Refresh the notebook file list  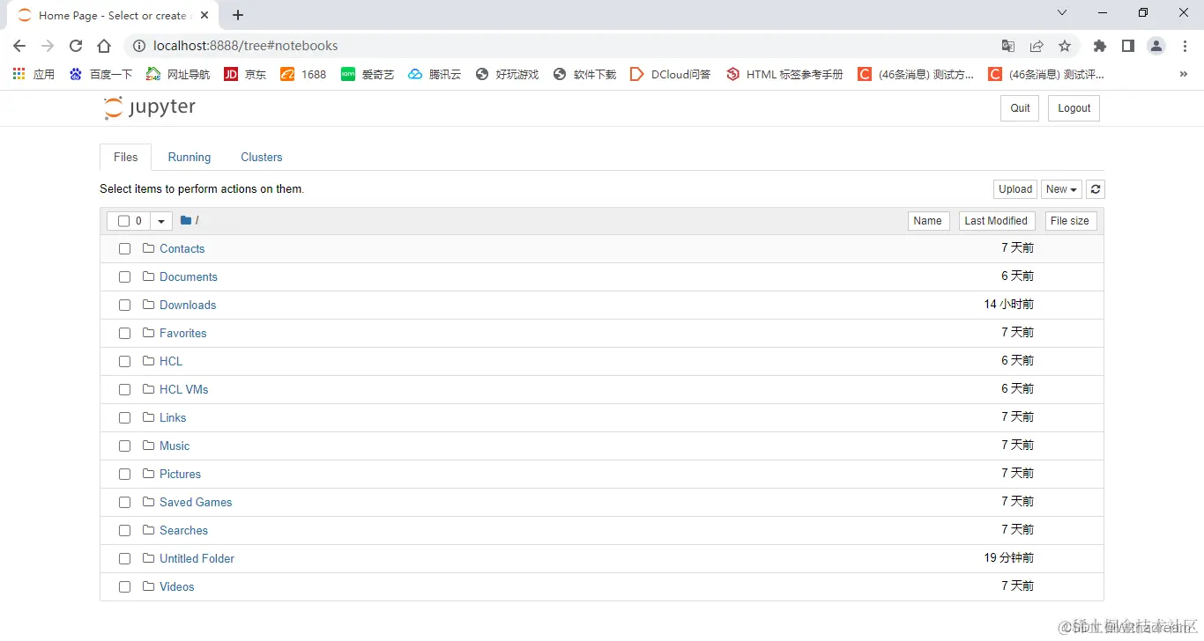(x=1095, y=189)
